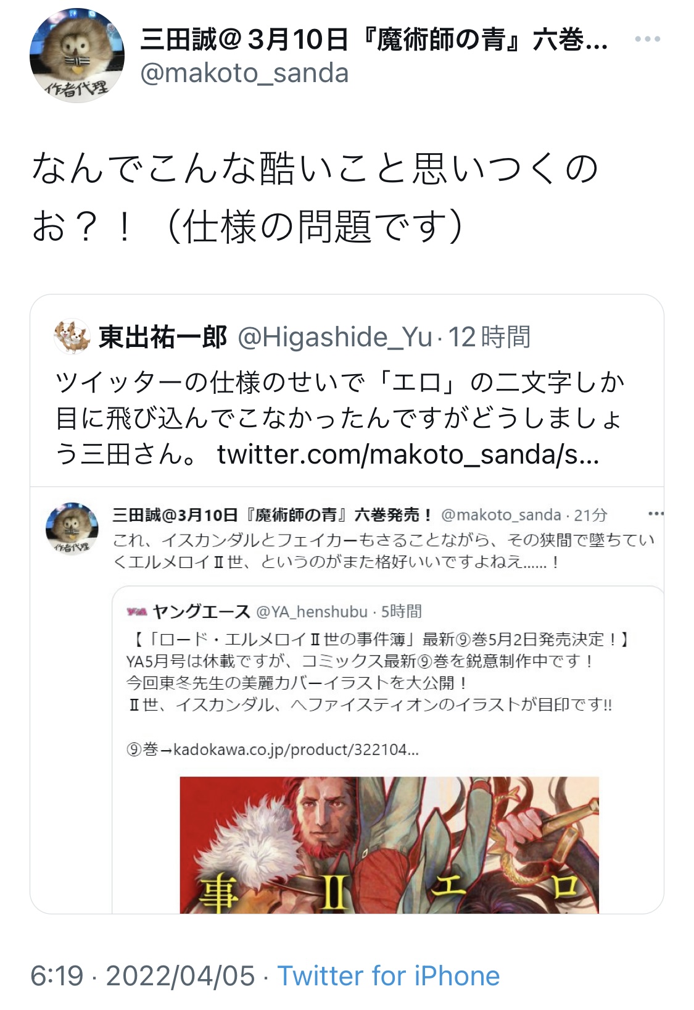The width and height of the screenshot is (694, 1010).
Task: Open the manga cover illustration image
Action: pyautogui.click(x=389, y=845)
